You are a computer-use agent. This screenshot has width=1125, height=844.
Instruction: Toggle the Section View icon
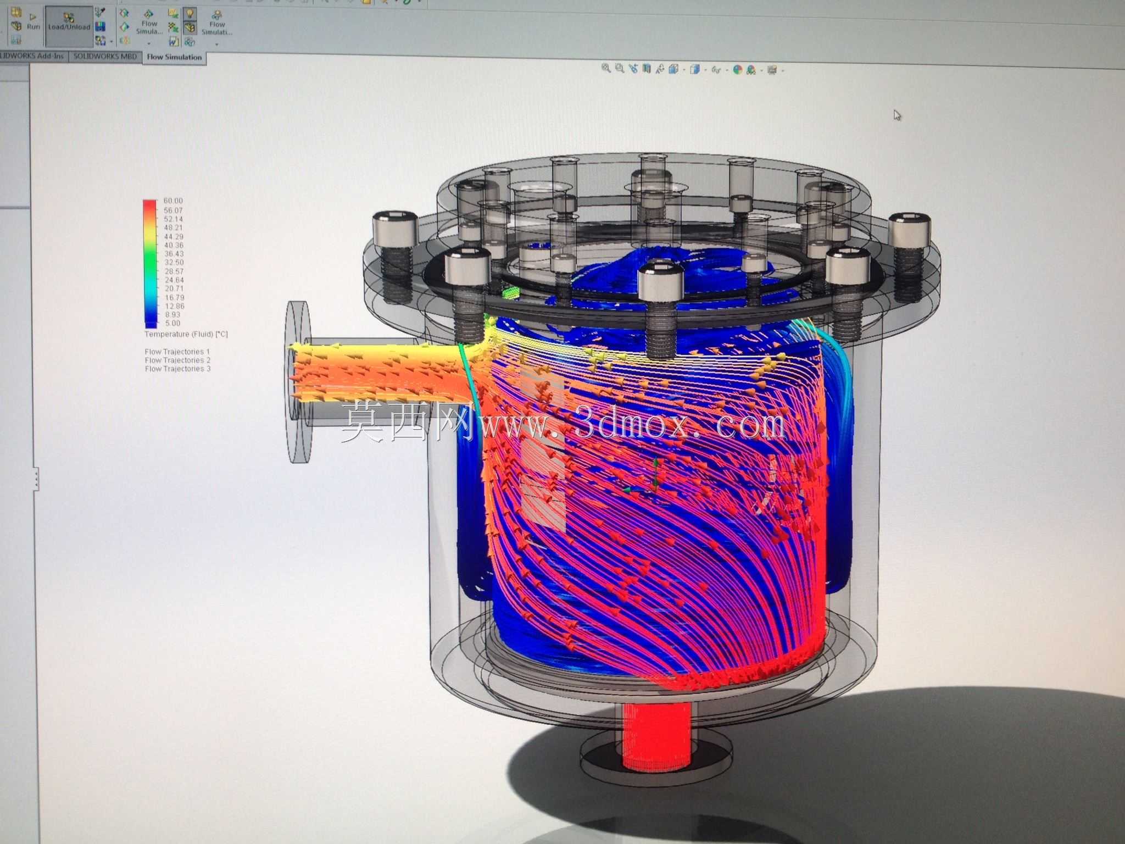click(647, 69)
